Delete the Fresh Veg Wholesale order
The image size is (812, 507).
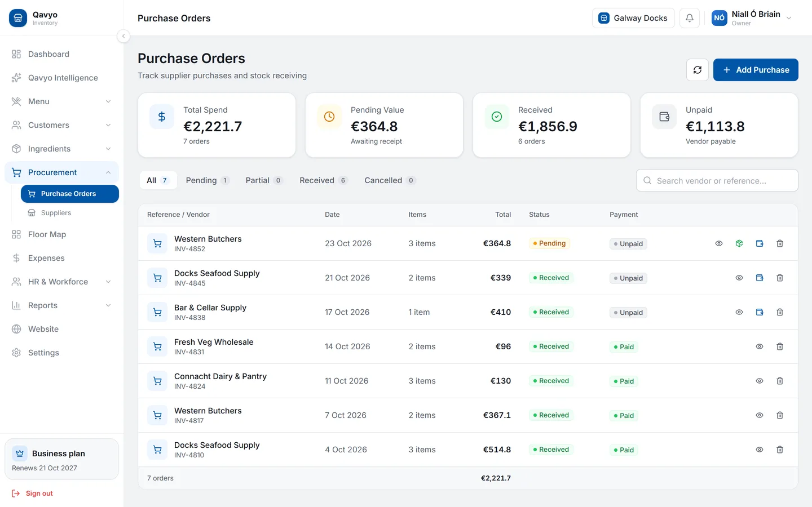[780, 346]
